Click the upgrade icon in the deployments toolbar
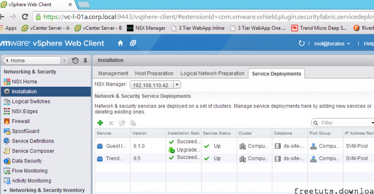Image resolution: width=374 pixels, height=194 pixels. point(133,123)
